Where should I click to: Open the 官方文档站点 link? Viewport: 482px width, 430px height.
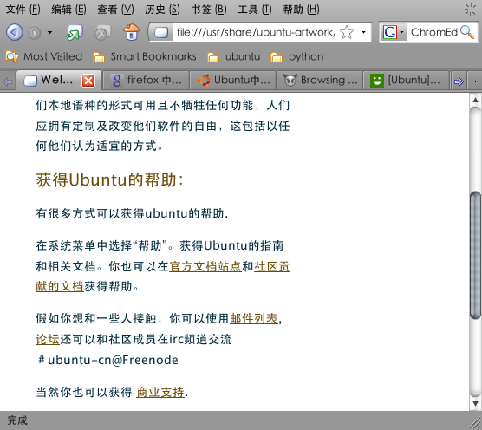[x=205, y=266]
